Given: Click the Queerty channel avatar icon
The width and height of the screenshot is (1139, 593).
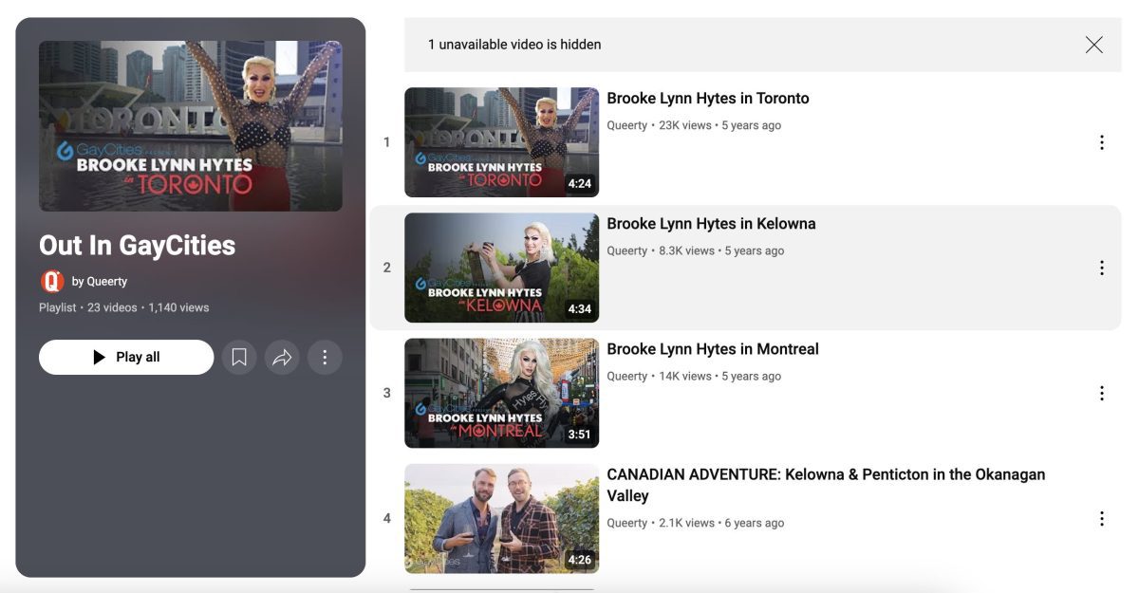Looking at the screenshot, I should (x=52, y=281).
